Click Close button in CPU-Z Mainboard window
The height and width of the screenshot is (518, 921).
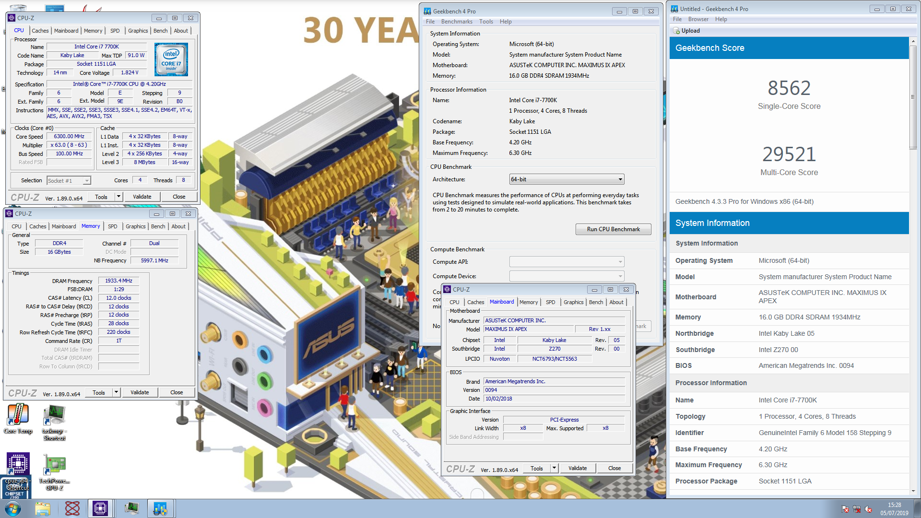point(614,468)
